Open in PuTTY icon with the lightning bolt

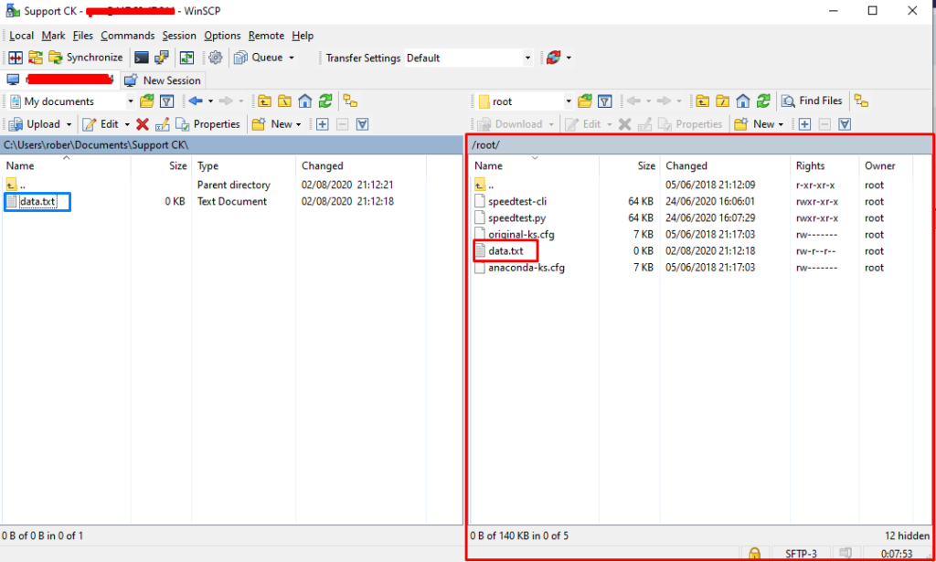[161, 58]
